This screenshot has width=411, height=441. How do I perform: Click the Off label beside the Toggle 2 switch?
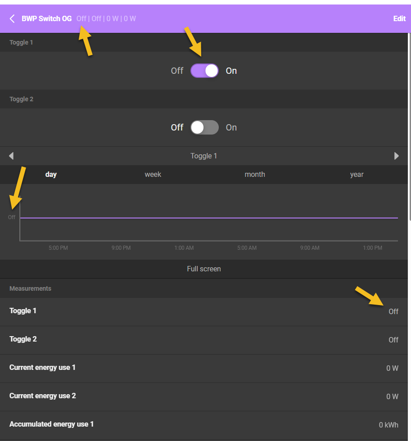point(177,127)
